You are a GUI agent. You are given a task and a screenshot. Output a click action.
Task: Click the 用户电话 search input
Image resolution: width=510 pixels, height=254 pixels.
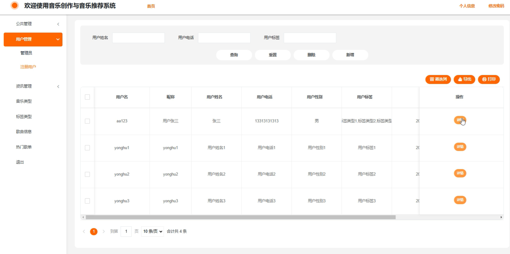224,38
